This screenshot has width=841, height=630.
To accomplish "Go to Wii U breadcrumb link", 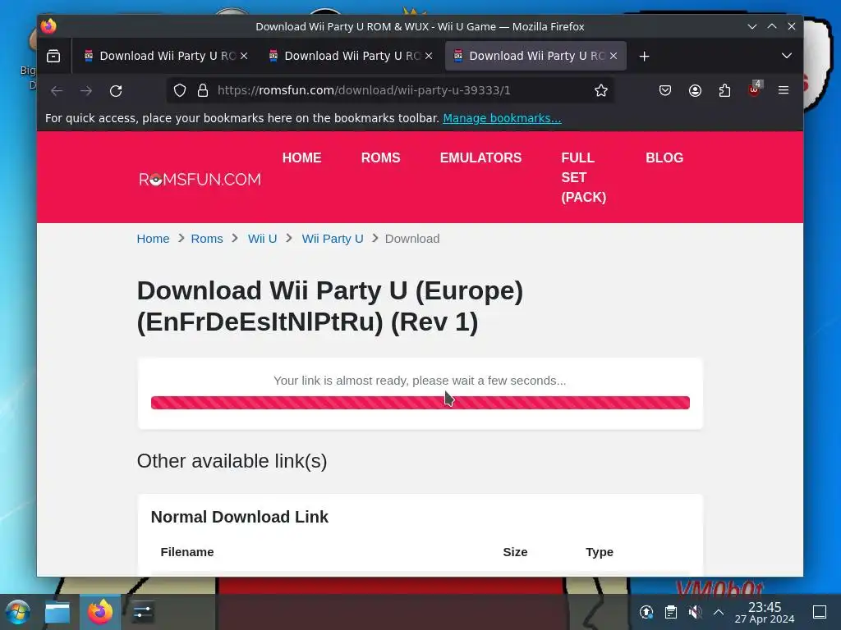I will point(262,239).
